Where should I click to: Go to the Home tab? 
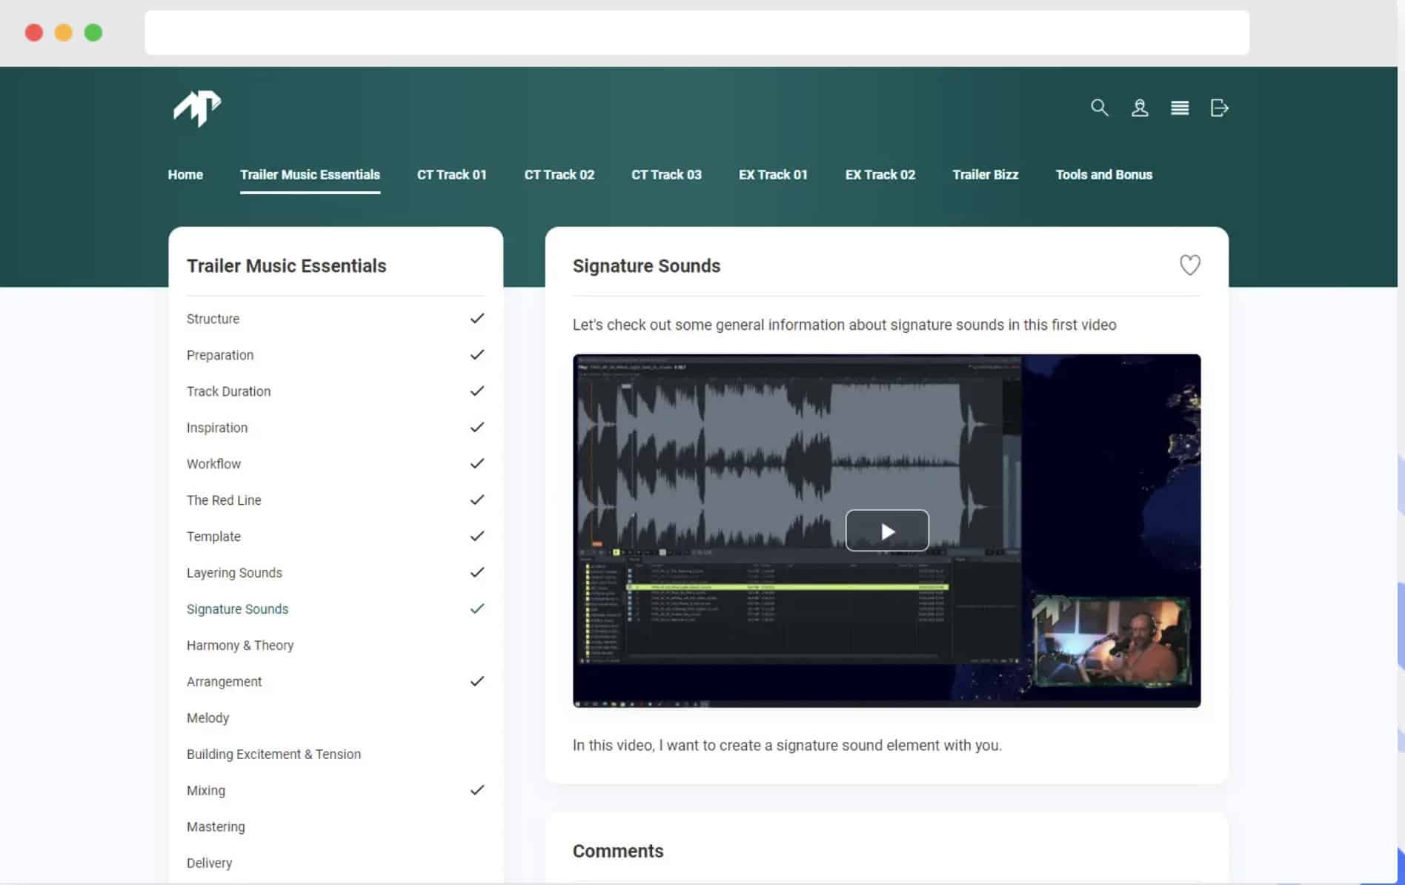tap(185, 175)
